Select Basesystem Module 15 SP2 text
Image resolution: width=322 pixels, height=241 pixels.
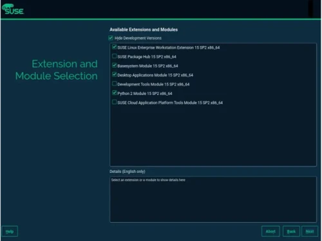[147, 66]
